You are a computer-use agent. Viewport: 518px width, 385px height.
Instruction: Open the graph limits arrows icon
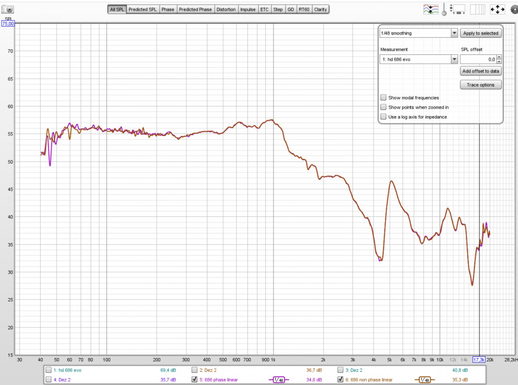tap(497, 9)
